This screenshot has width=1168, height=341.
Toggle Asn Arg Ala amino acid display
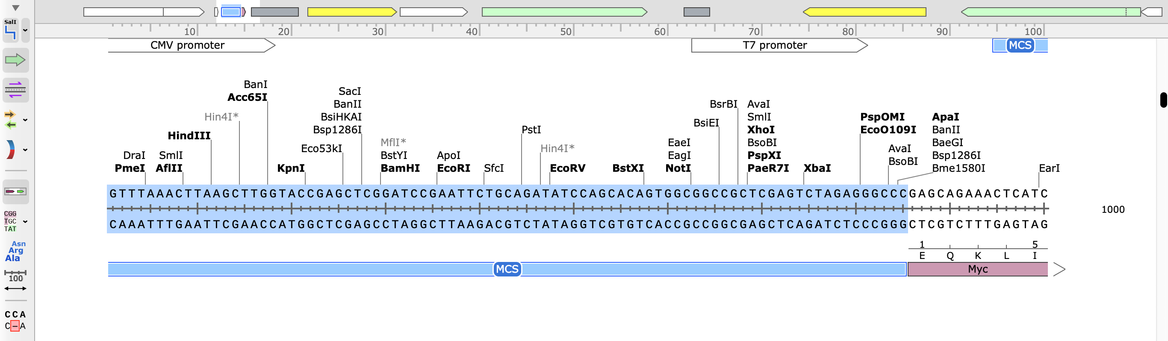coord(15,251)
